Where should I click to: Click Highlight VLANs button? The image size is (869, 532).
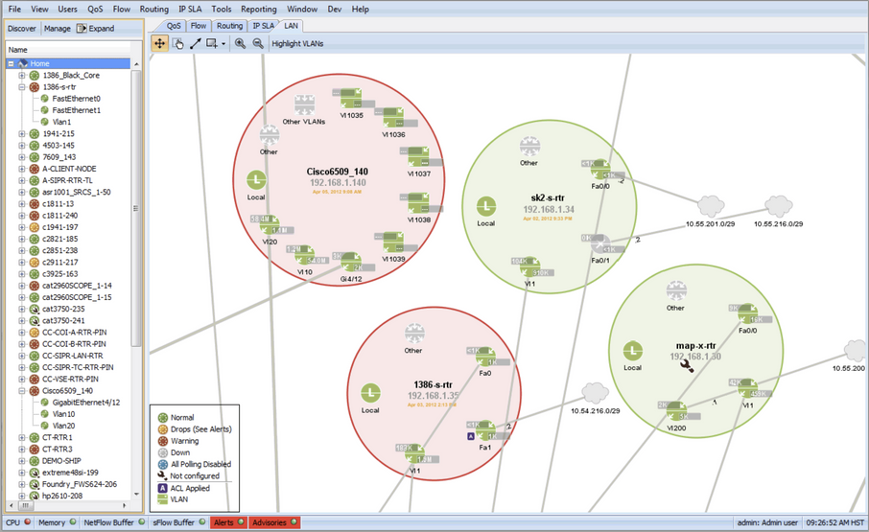point(297,44)
